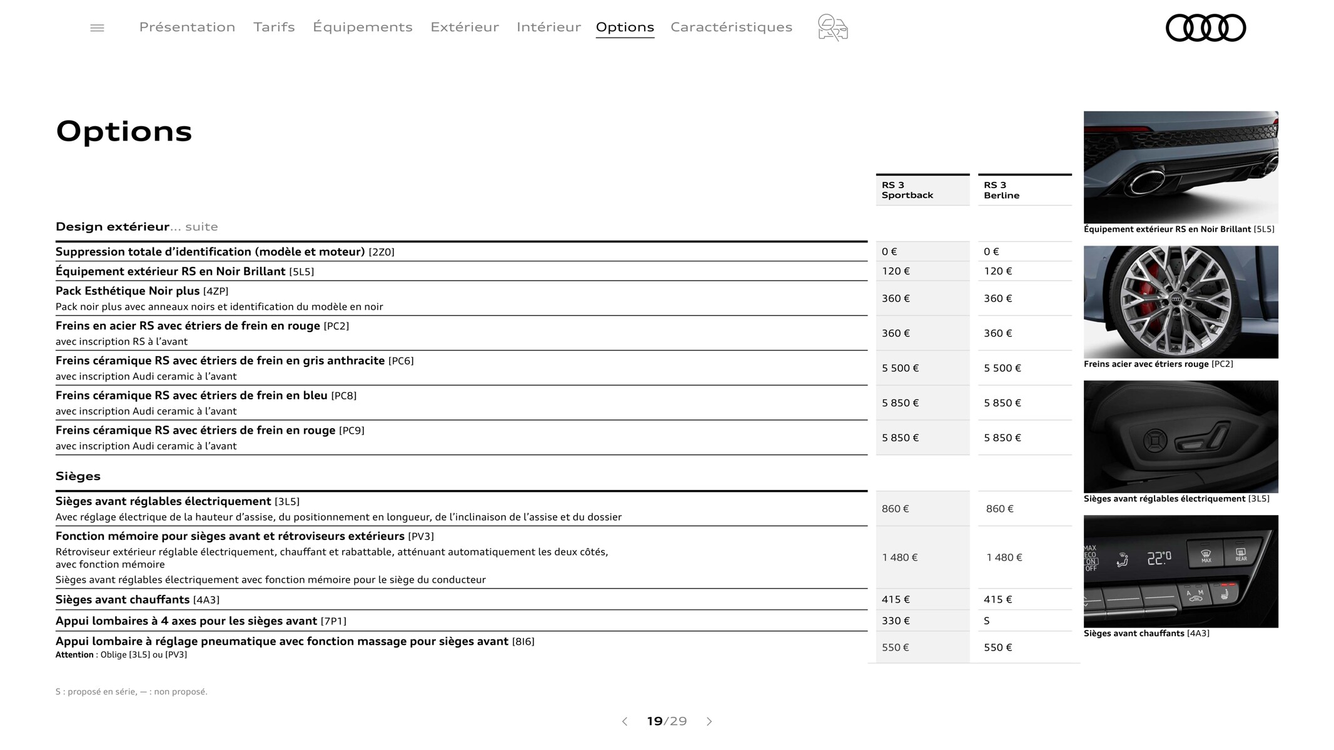Click the red brake calipers wheel thumbnail
The width and height of the screenshot is (1334, 750).
coord(1181,302)
